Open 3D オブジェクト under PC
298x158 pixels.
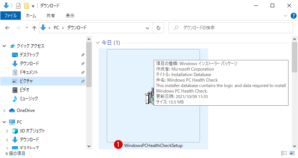(32, 131)
